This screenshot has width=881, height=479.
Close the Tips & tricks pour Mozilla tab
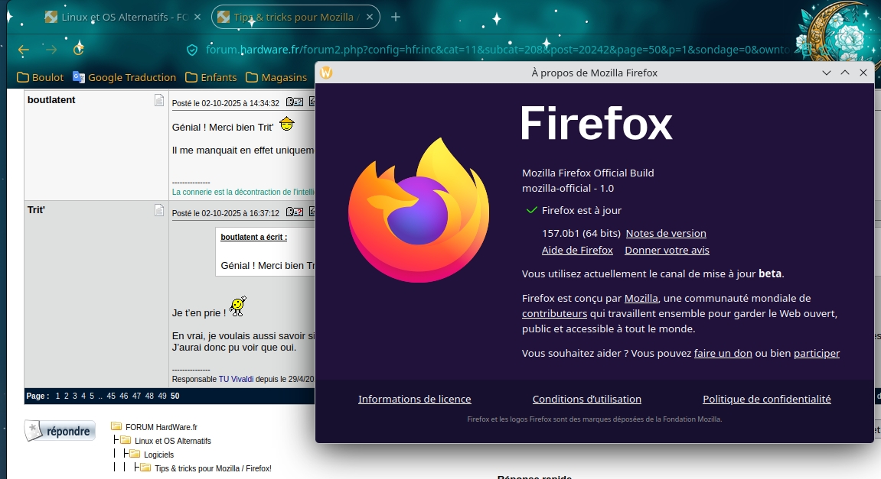370,17
